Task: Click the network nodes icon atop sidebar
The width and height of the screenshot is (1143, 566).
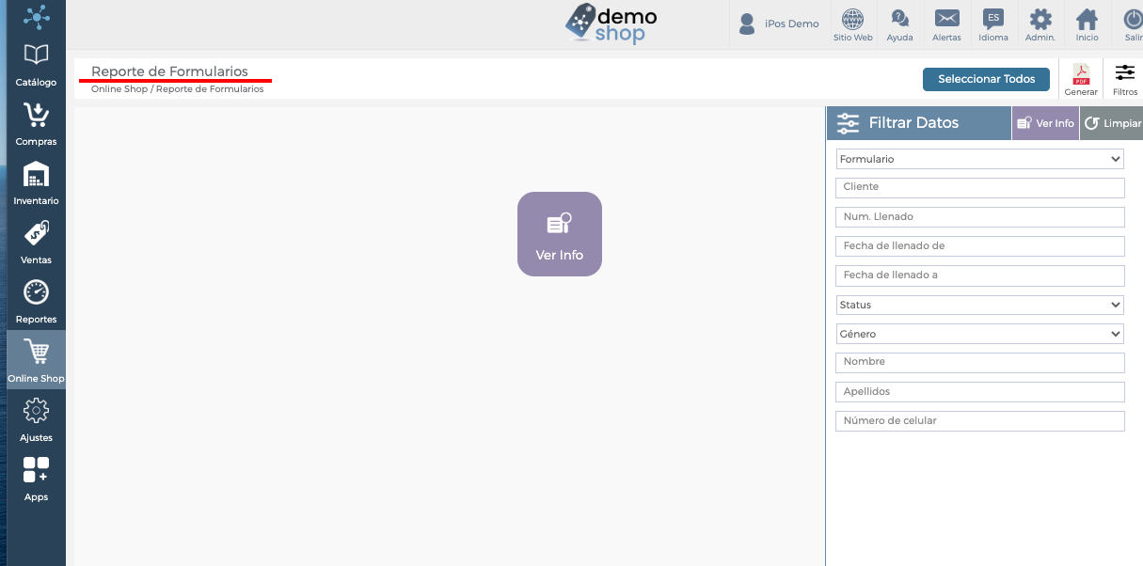Action: (36, 16)
